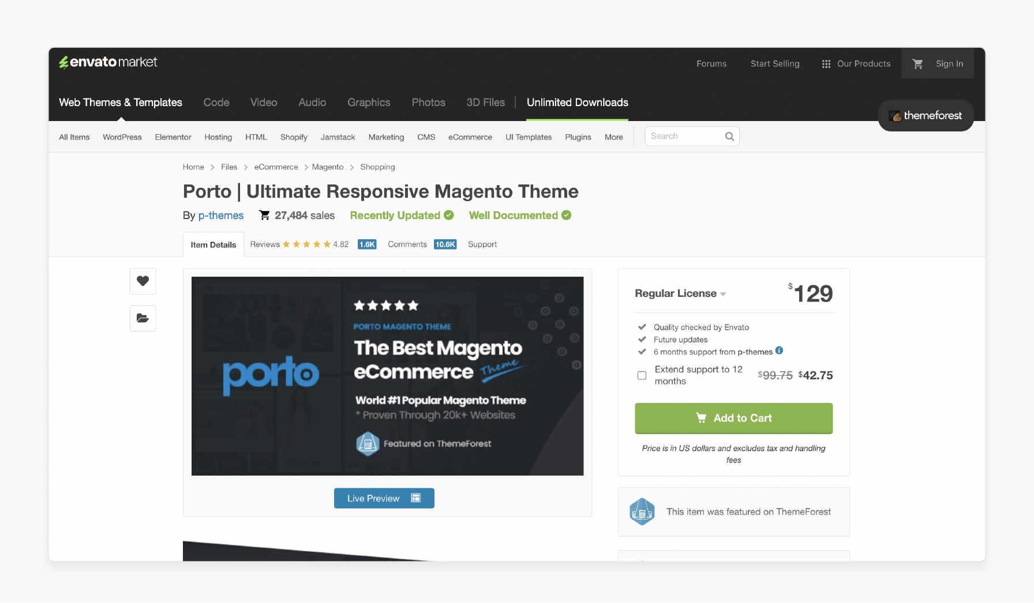The image size is (1034, 603).
Task: Go to the Audio category
Action: tap(312, 103)
